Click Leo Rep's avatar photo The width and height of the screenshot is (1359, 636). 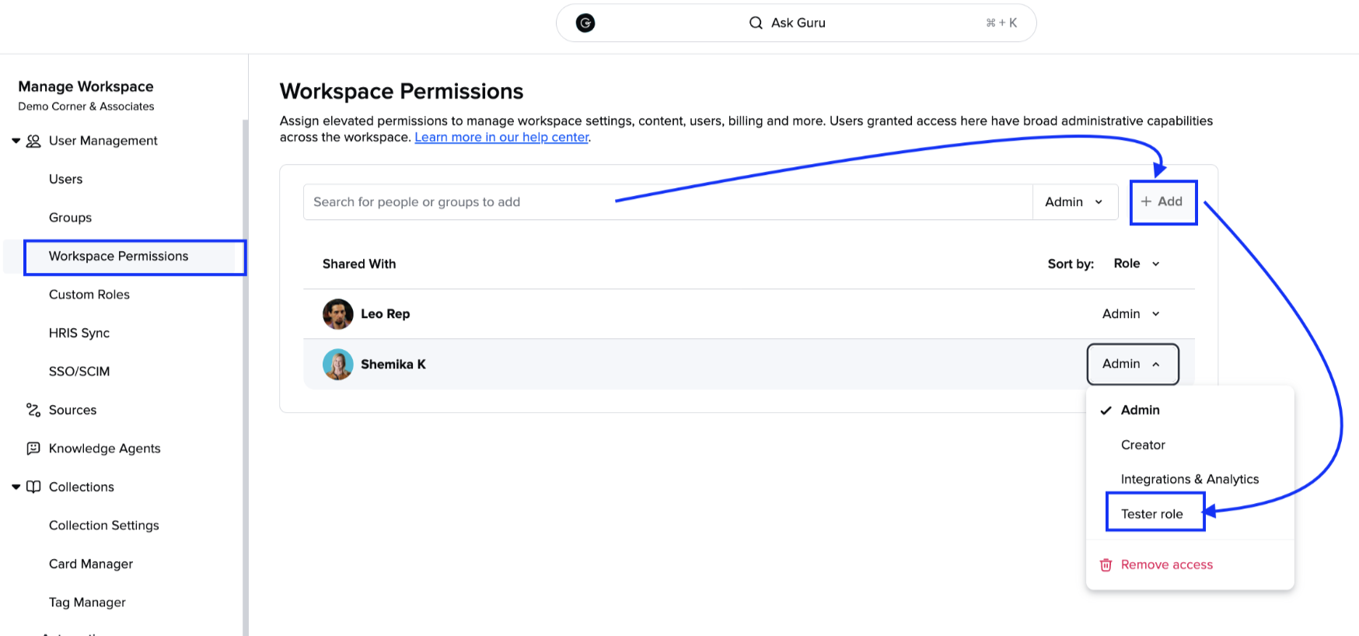click(337, 314)
